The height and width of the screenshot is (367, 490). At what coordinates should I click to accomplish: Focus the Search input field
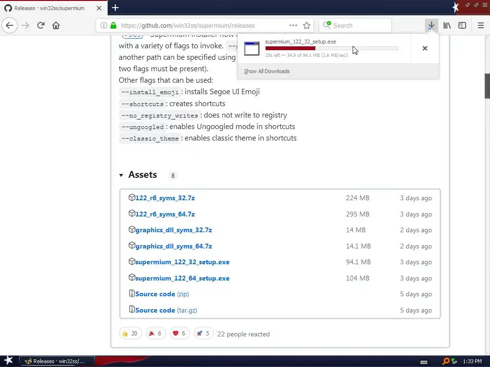(x=355, y=25)
